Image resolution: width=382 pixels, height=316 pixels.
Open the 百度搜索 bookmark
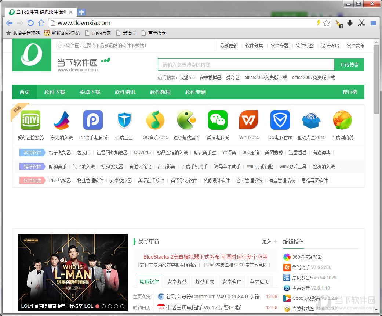coord(154,33)
